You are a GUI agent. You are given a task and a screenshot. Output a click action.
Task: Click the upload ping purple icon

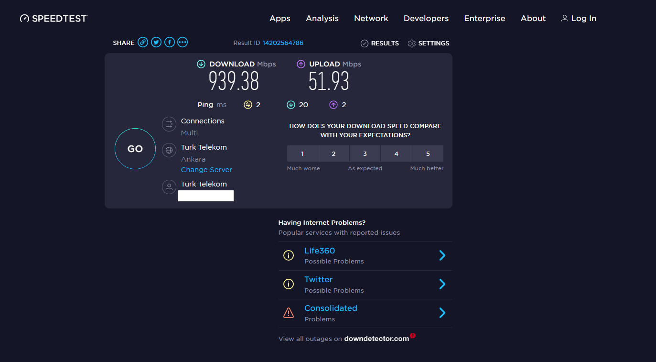point(333,105)
